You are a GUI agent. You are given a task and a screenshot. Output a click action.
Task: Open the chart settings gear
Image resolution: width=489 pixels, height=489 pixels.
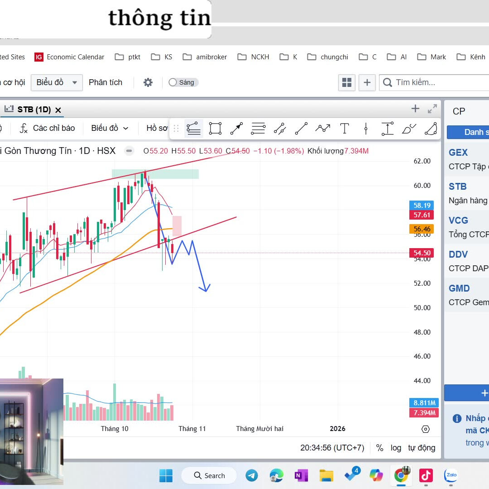point(148,82)
